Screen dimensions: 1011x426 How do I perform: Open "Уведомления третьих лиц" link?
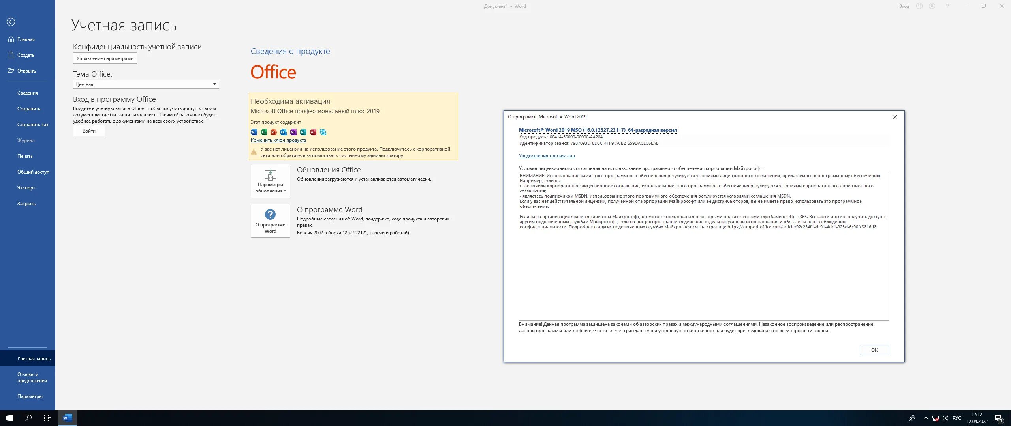click(547, 156)
